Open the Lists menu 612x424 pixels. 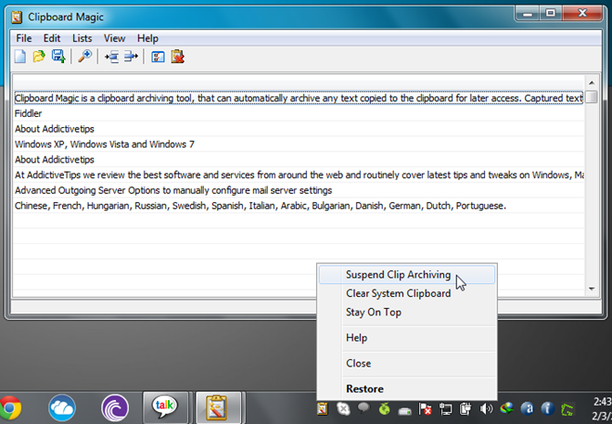[x=82, y=38]
